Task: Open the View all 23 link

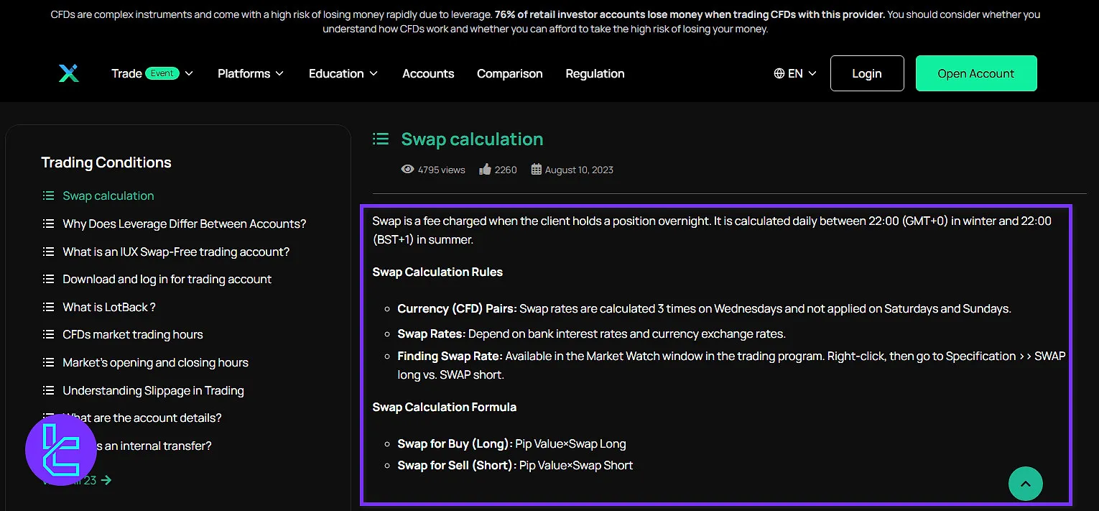Action: click(77, 479)
